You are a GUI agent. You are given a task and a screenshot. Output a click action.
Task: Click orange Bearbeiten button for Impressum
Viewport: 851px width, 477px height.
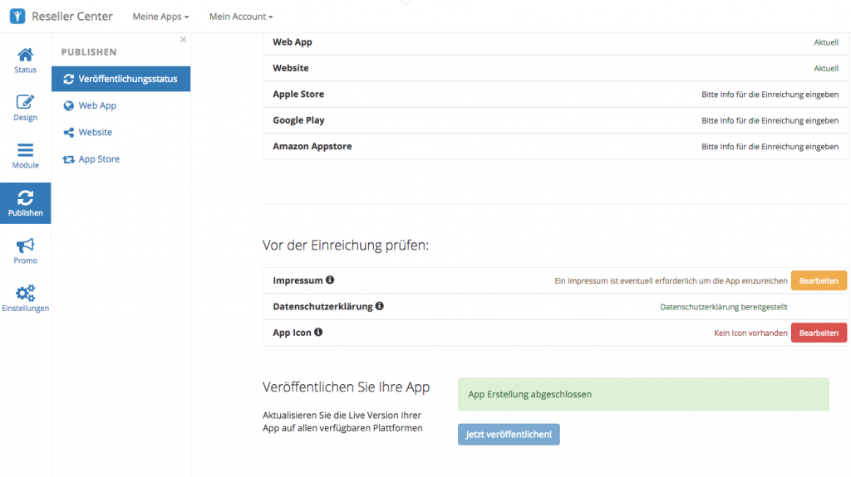tap(819, 281)
